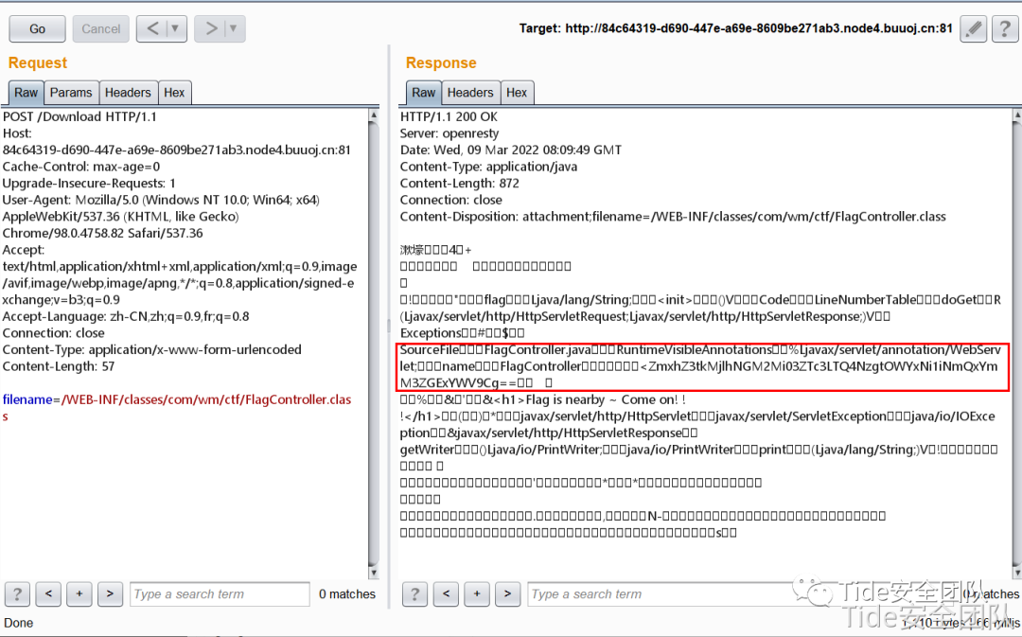Image resolution: width=1022 pixels, height=637 pixels.
Task: Open the forward history dropdown arrow
Action: [x=235, y=28]
